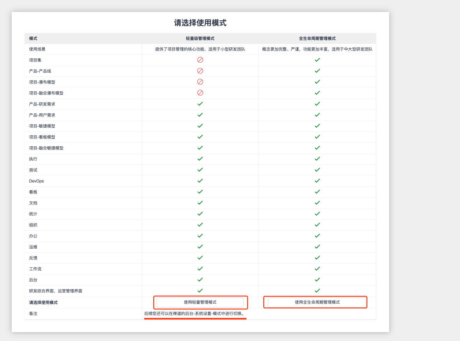This screenshot has width=460, height=341.
Task: Click the 研发综合界面、运营管理界面 row label
Action: [56, 291]
